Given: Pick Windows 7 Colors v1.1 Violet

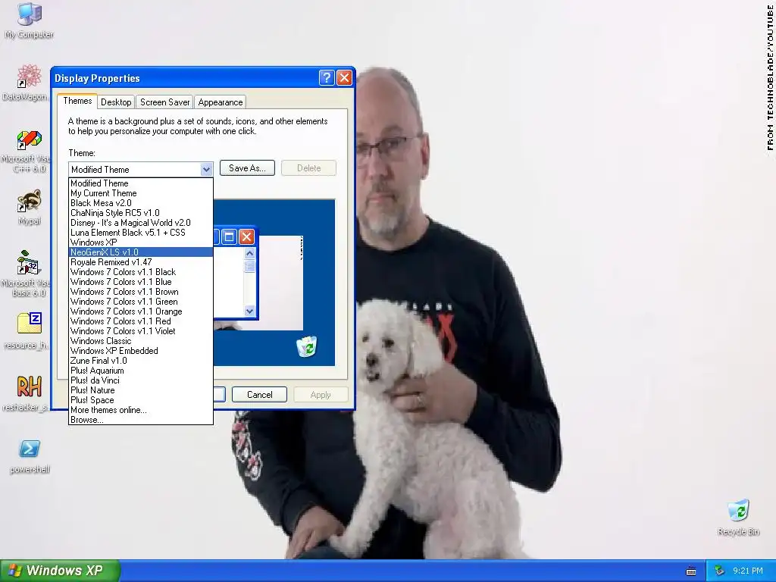Looking at the screenshot, I should (141, 331).
